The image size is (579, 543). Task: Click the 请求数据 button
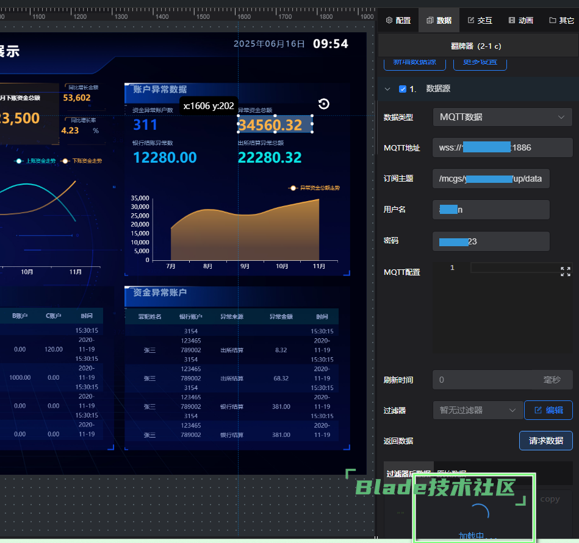[x=546, y=441]
